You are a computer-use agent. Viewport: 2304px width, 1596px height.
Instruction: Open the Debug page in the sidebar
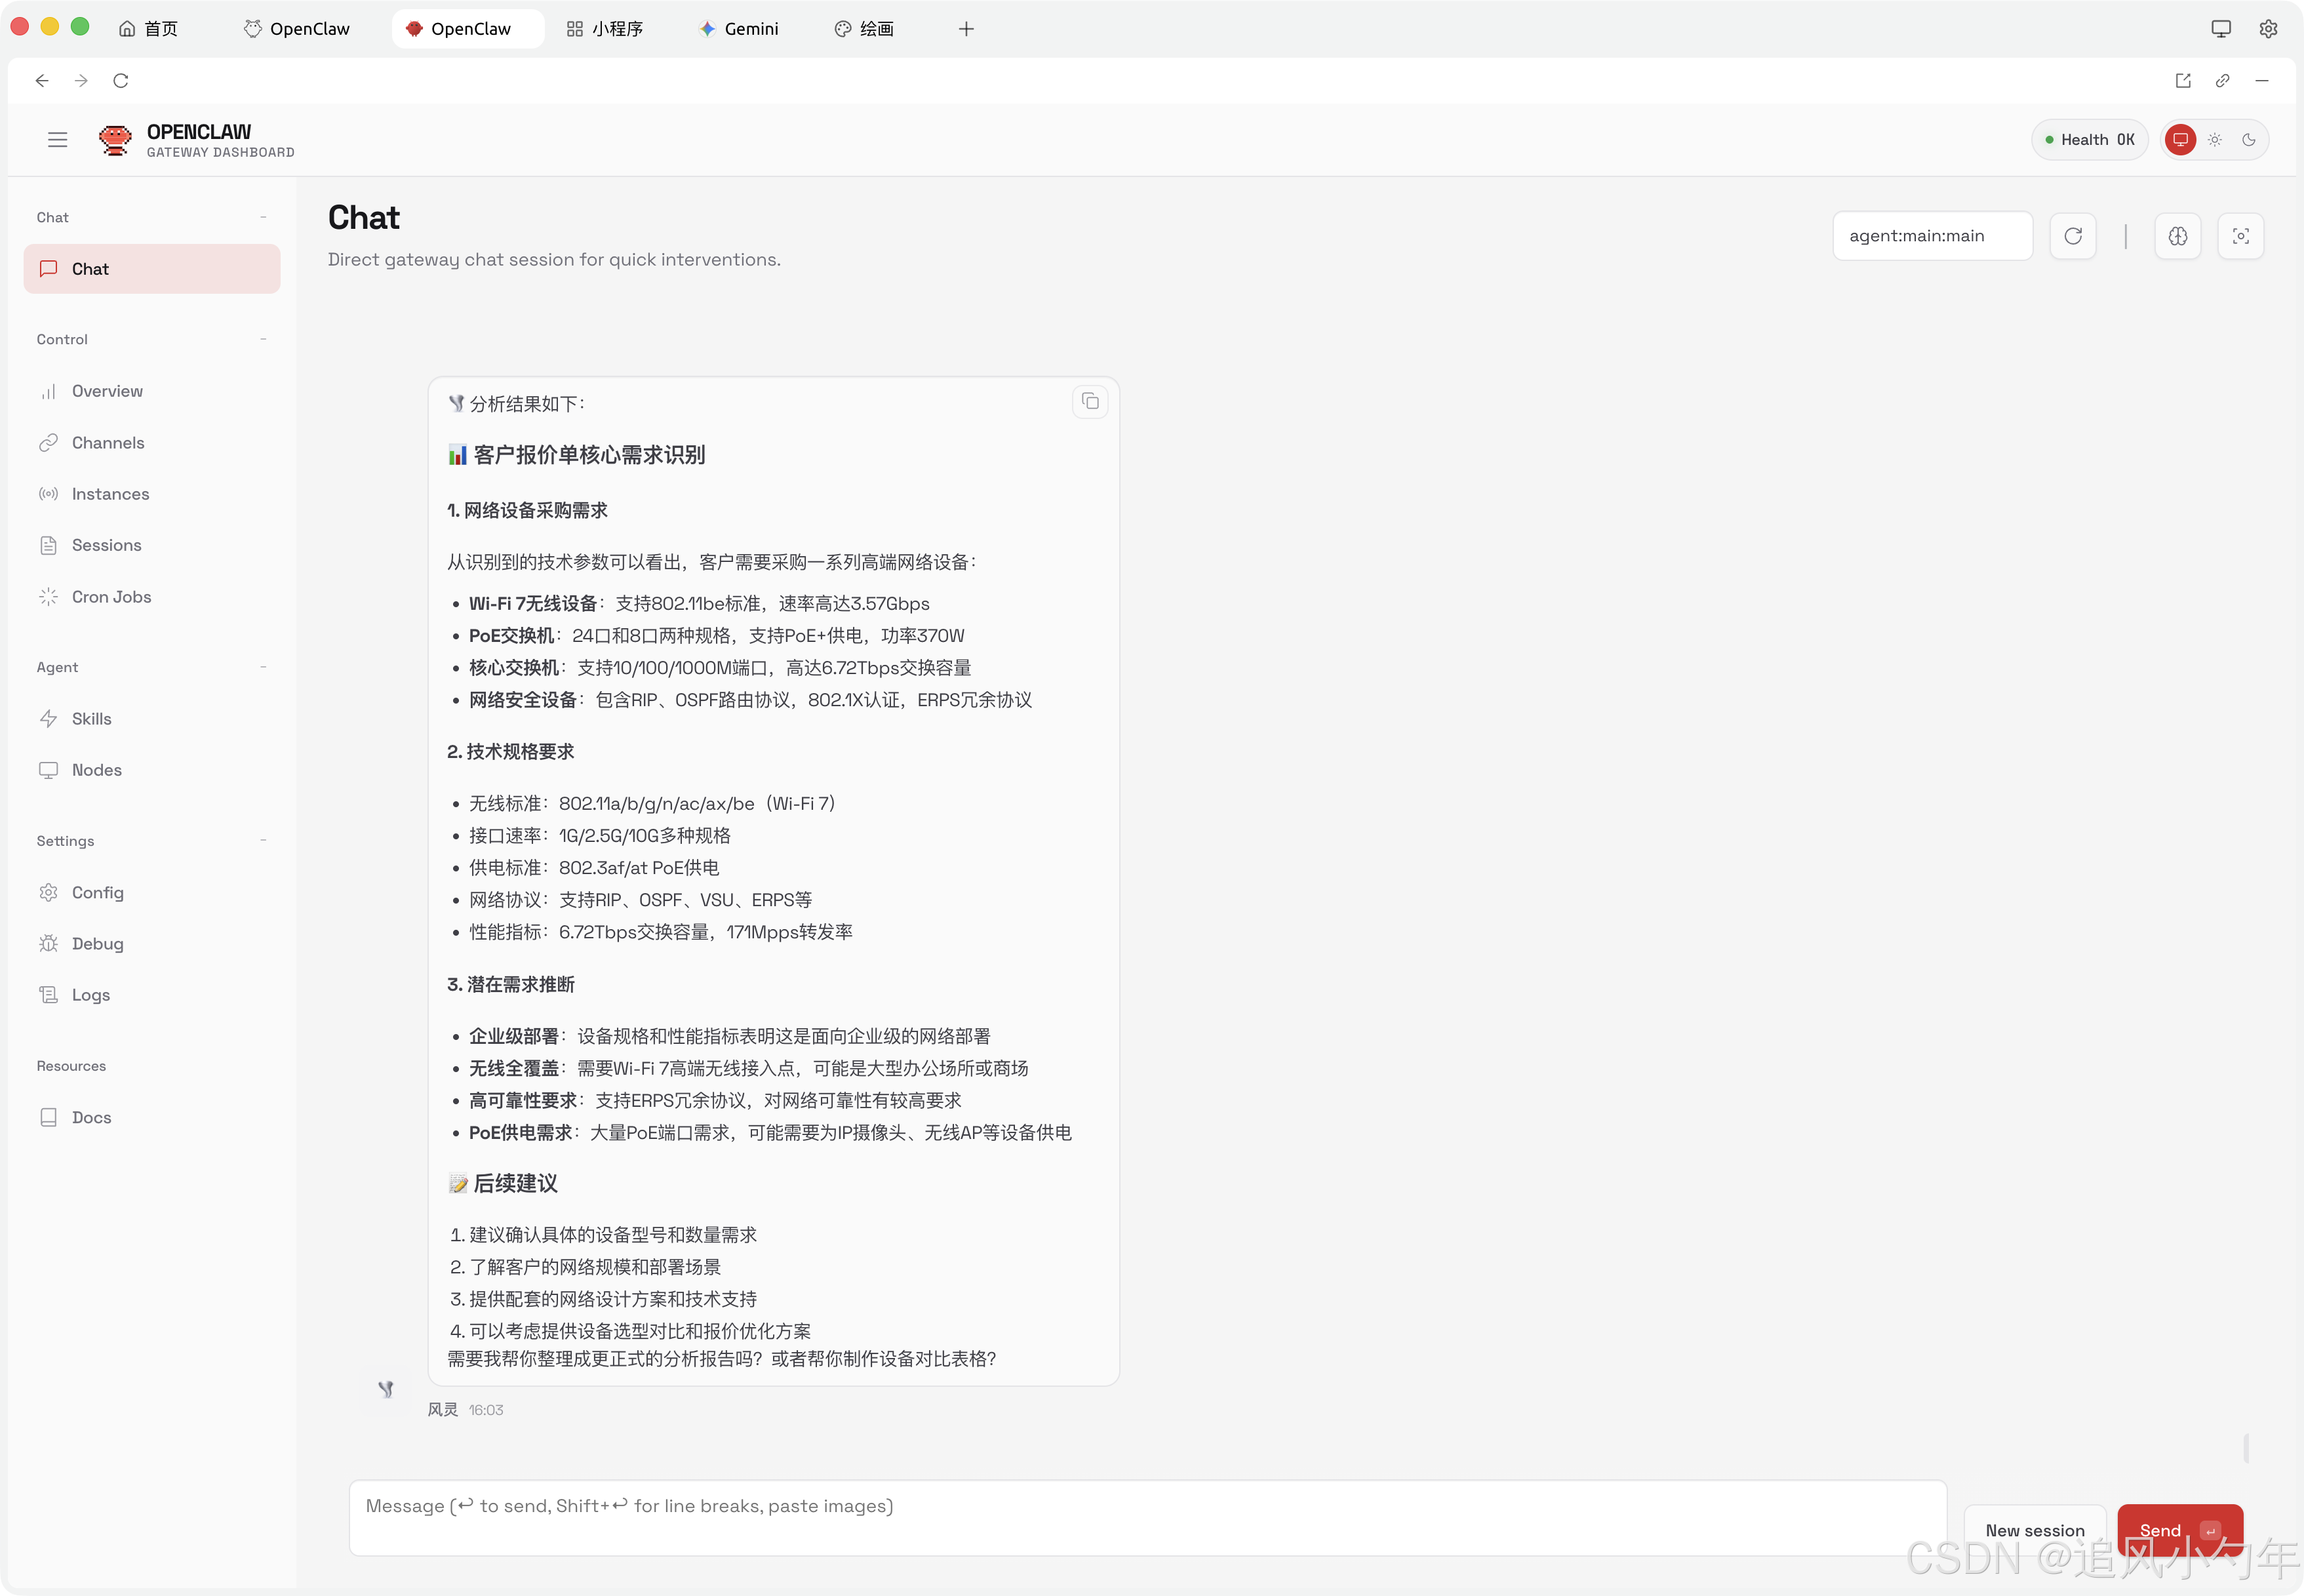tap(97, 944)
